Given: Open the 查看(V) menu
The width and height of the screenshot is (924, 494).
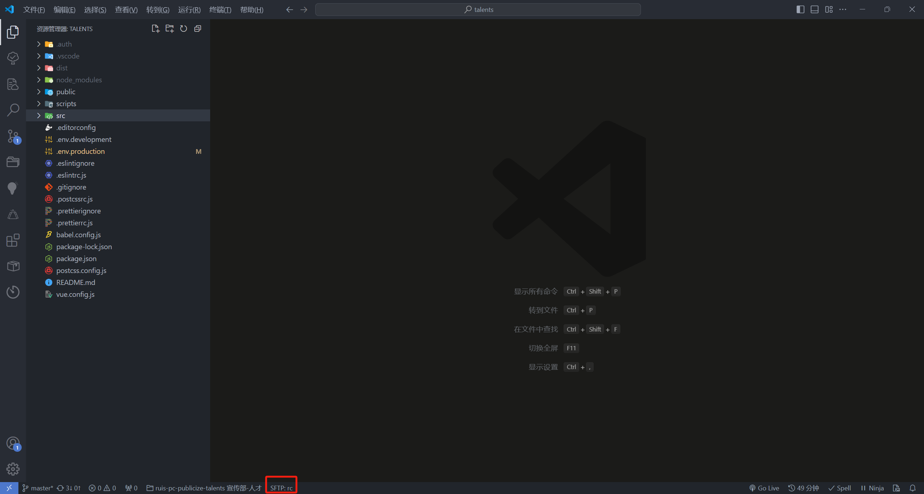Looking at the screenshot, I should 126,10.
